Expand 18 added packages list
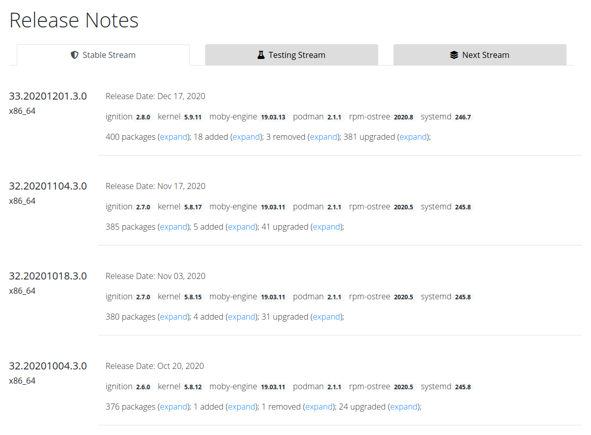591x435 pixels. pos(246,137)
